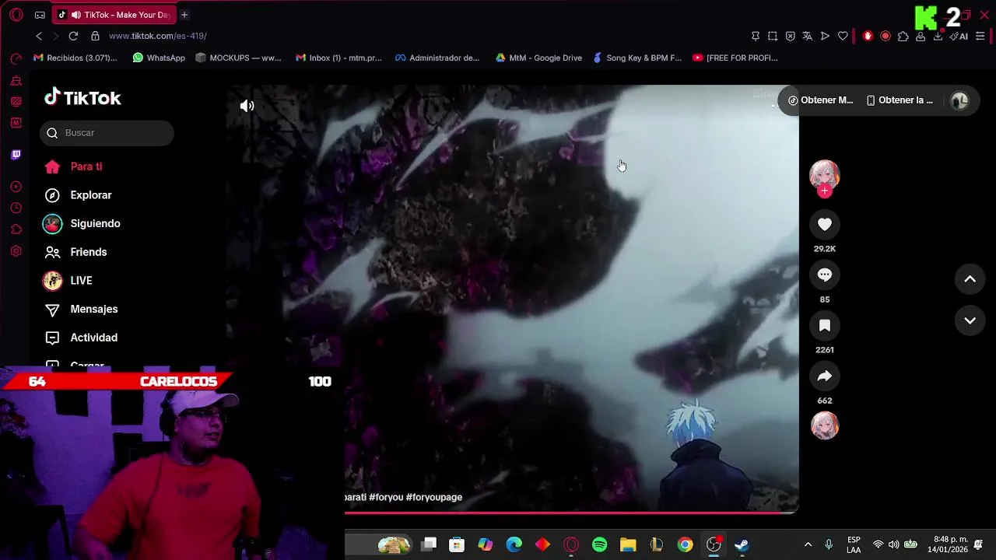Open the WhatsApp bookmark
Image resolution: width=996 pixels, height=560 pixels.
pos(159,58)
